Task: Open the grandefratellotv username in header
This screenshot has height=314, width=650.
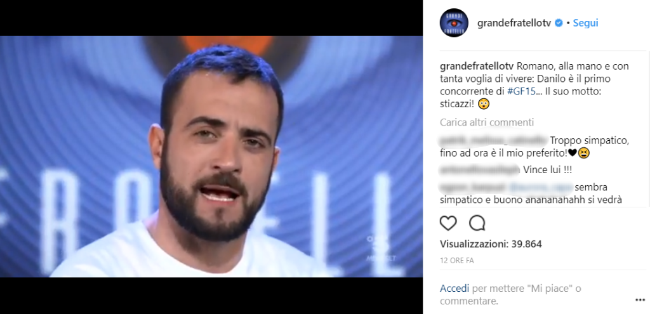Action: [514, 23]
